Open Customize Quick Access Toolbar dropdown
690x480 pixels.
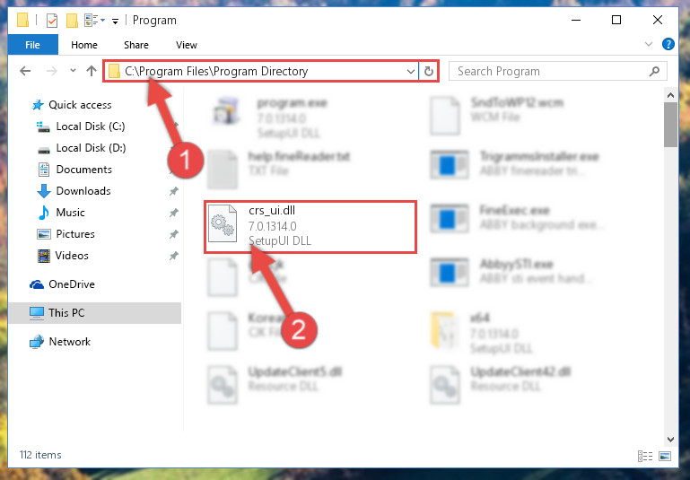click(115, 22)
